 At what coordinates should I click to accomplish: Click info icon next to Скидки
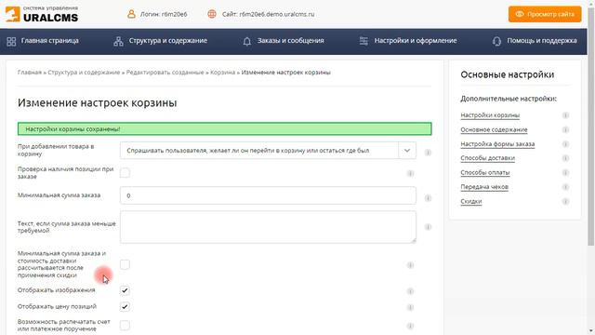click(x=565, y=202)
